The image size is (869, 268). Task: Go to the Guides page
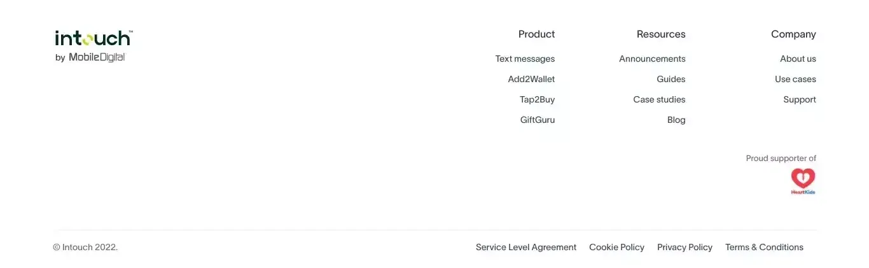click(671, 79)
